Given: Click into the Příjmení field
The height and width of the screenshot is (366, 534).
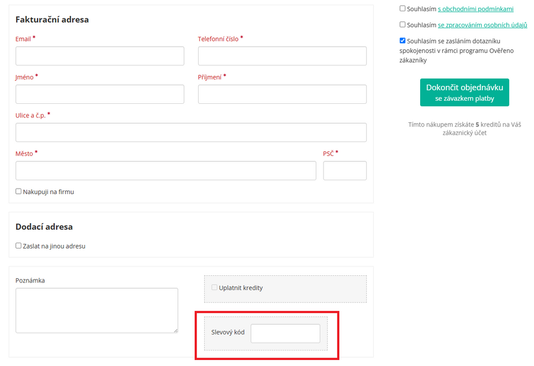Looking at the screenshot, I should point(282,94).
